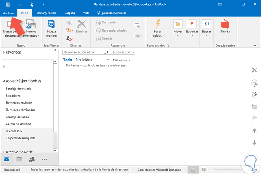Screen dimensions: 261x174
Task: Open Elementos enviados folder
Action: point(19,103)
